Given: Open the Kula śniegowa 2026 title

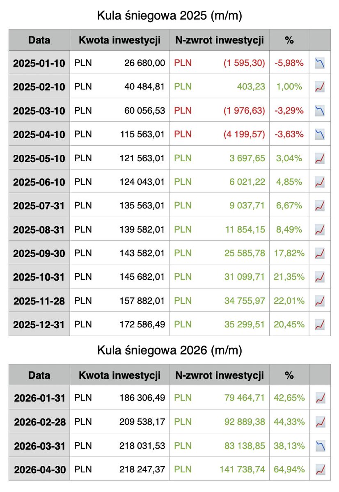Looking at the screenshot, I should pos(169,351).
